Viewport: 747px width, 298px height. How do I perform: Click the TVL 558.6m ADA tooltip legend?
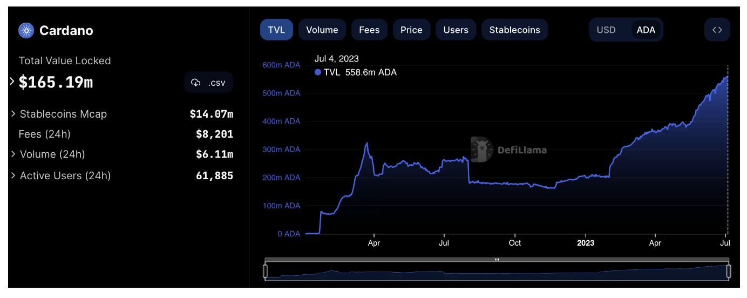pyautogui.click(x=356, y=72)
